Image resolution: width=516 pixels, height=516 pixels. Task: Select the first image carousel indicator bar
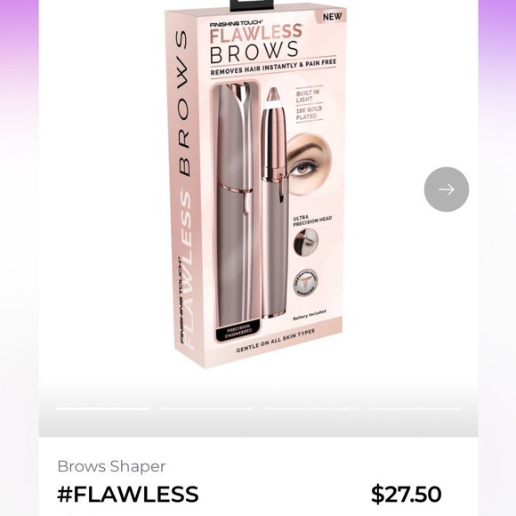(103, 408)
